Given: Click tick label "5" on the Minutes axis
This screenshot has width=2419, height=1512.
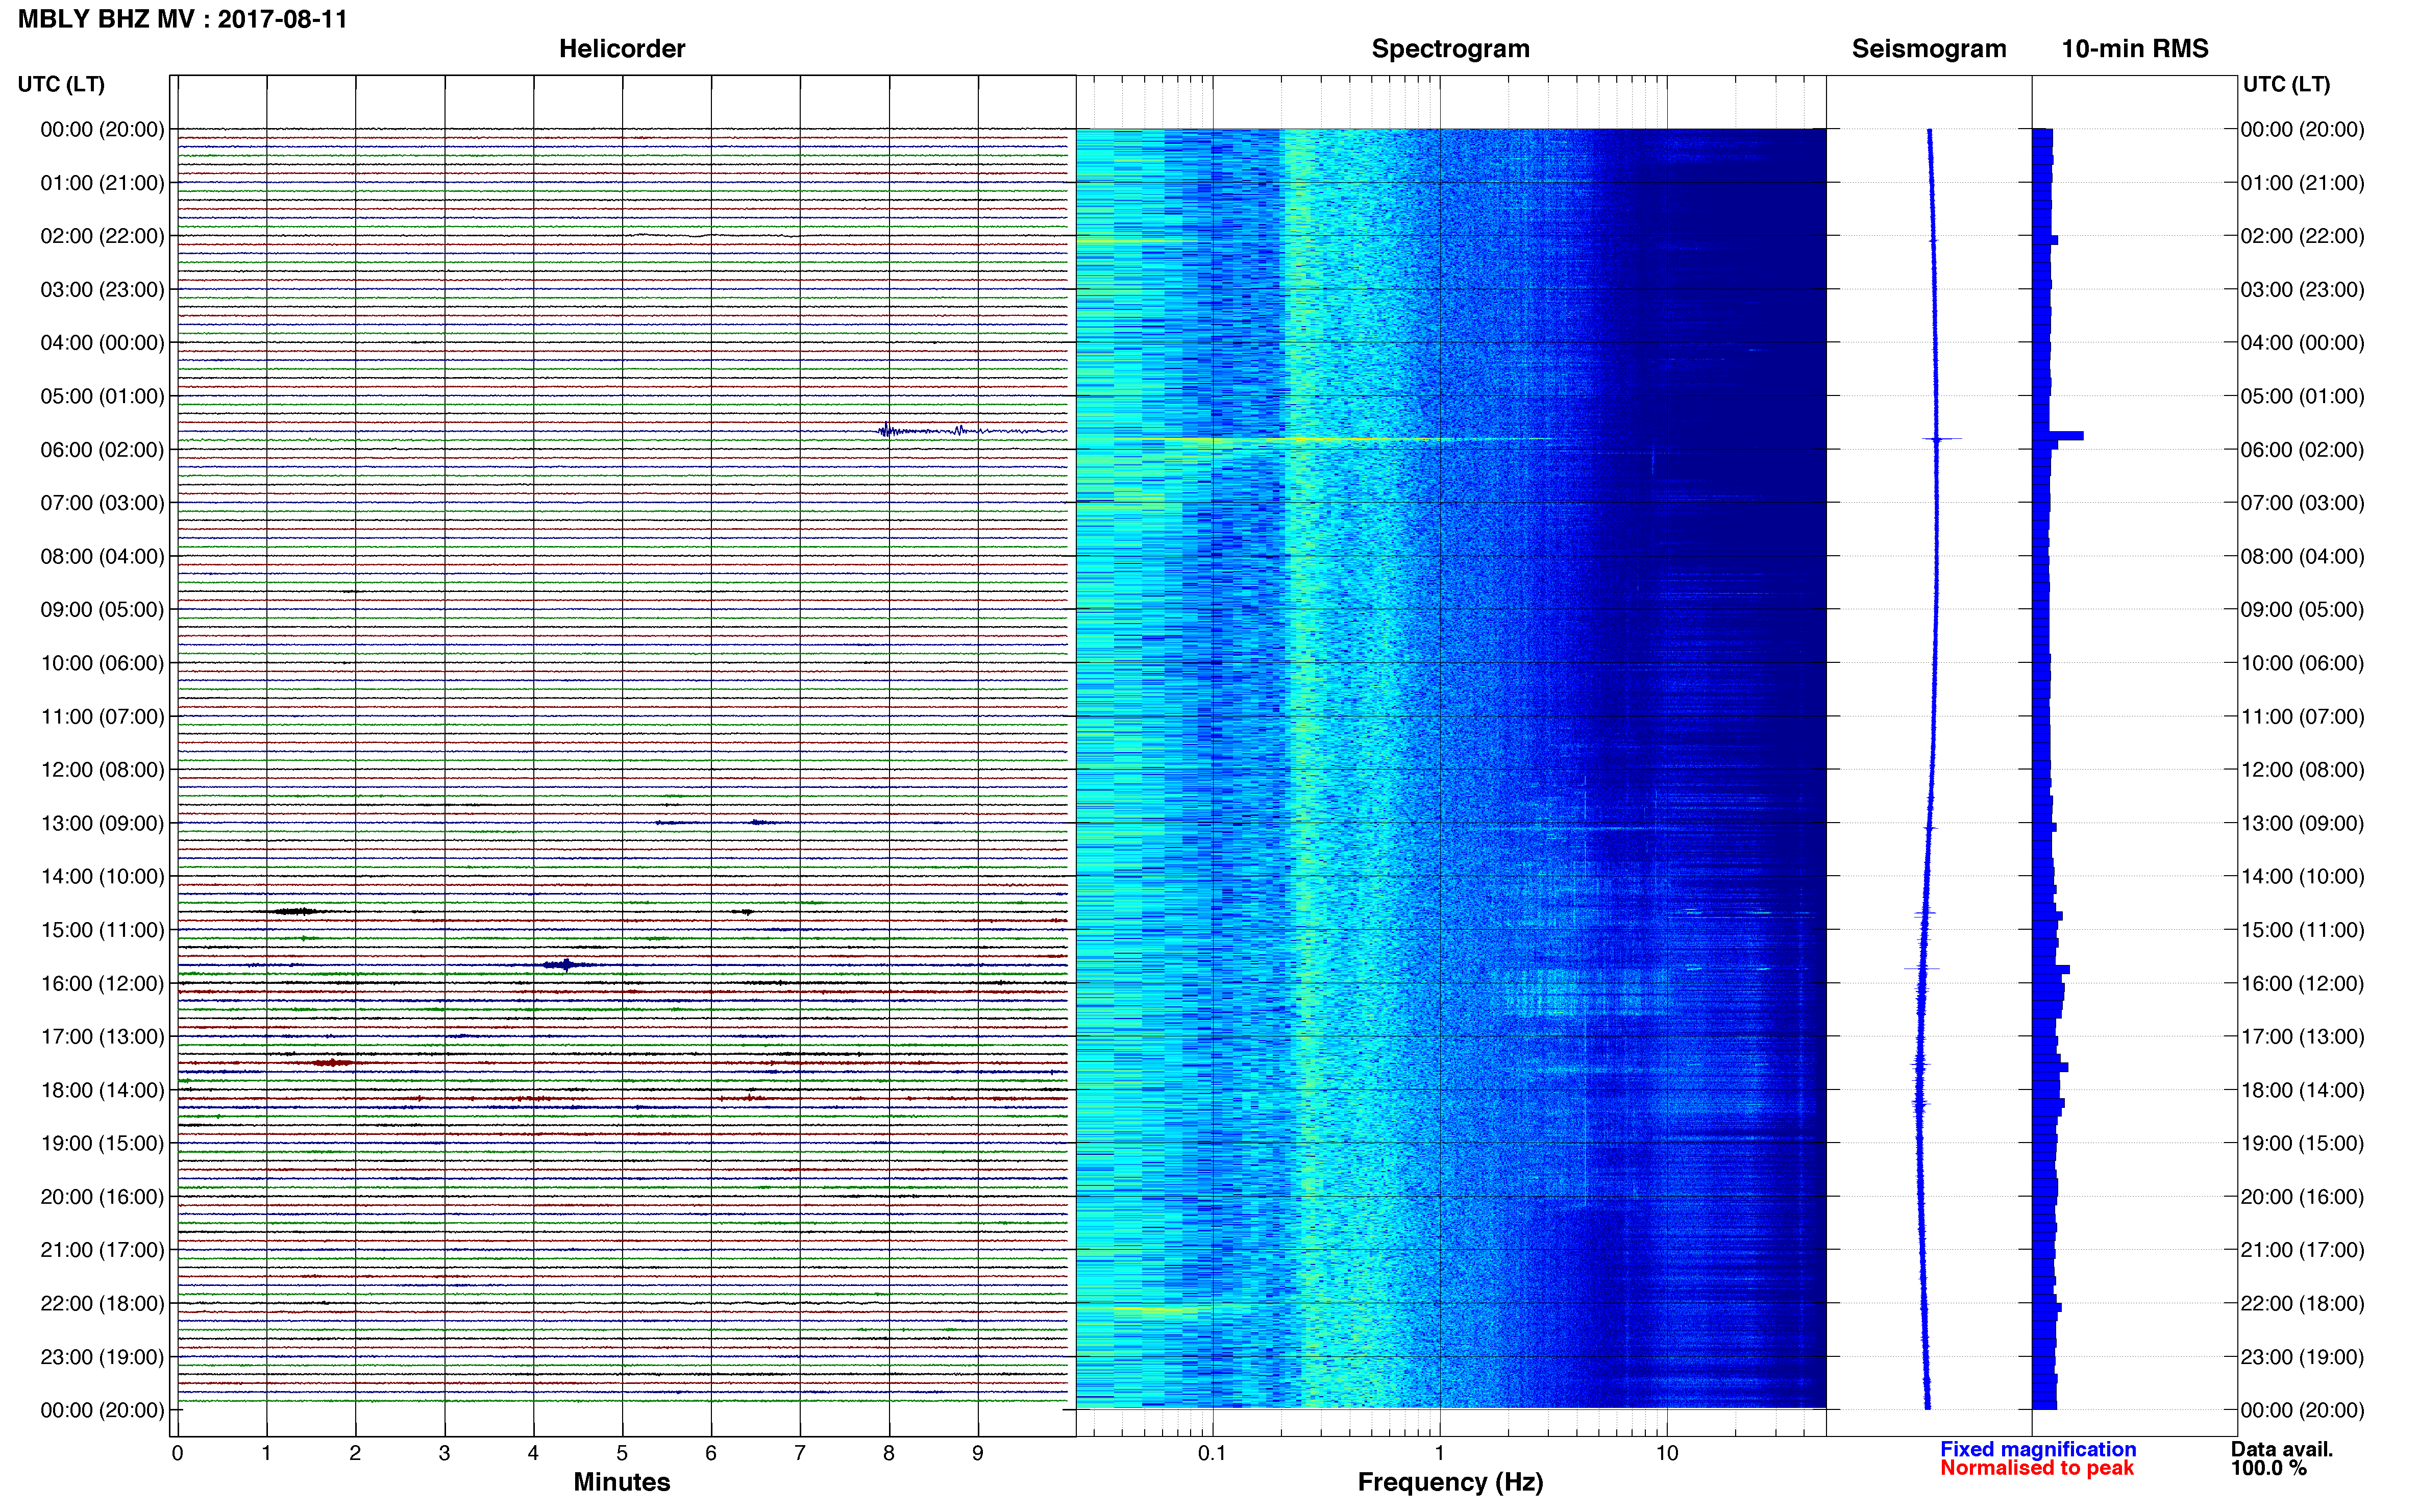Looking at the screenshot, I should tap(622, 1453).
